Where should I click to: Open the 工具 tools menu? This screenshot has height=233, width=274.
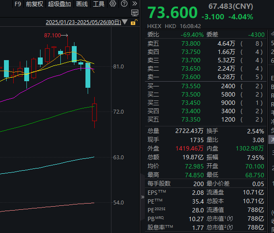(99, 4)
